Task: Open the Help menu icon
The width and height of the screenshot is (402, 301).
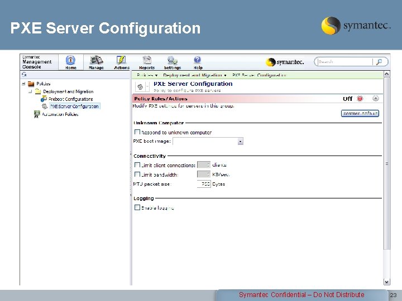Action: pos(198,60)
